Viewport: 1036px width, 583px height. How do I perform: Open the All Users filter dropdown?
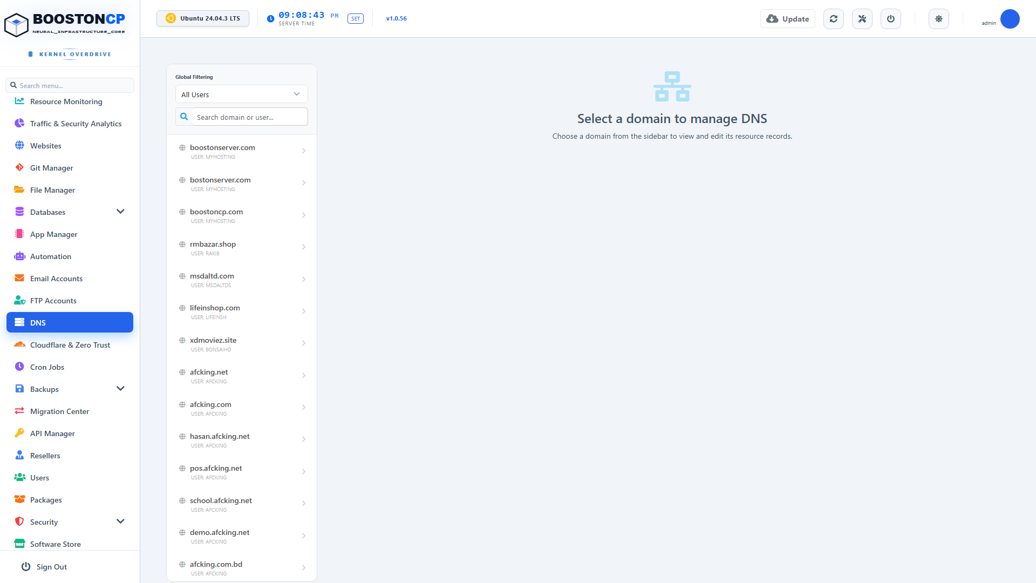click(x=241, y=94)
